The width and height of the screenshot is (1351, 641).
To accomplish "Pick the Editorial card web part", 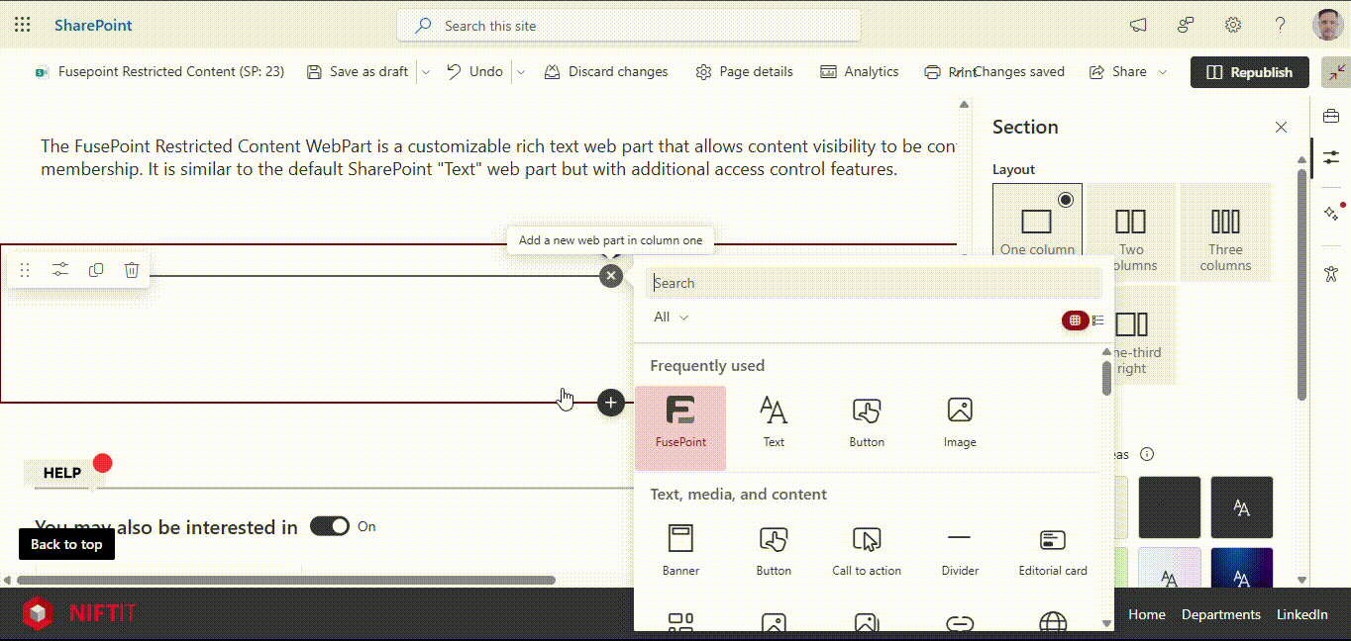I will coord(1052,551).
